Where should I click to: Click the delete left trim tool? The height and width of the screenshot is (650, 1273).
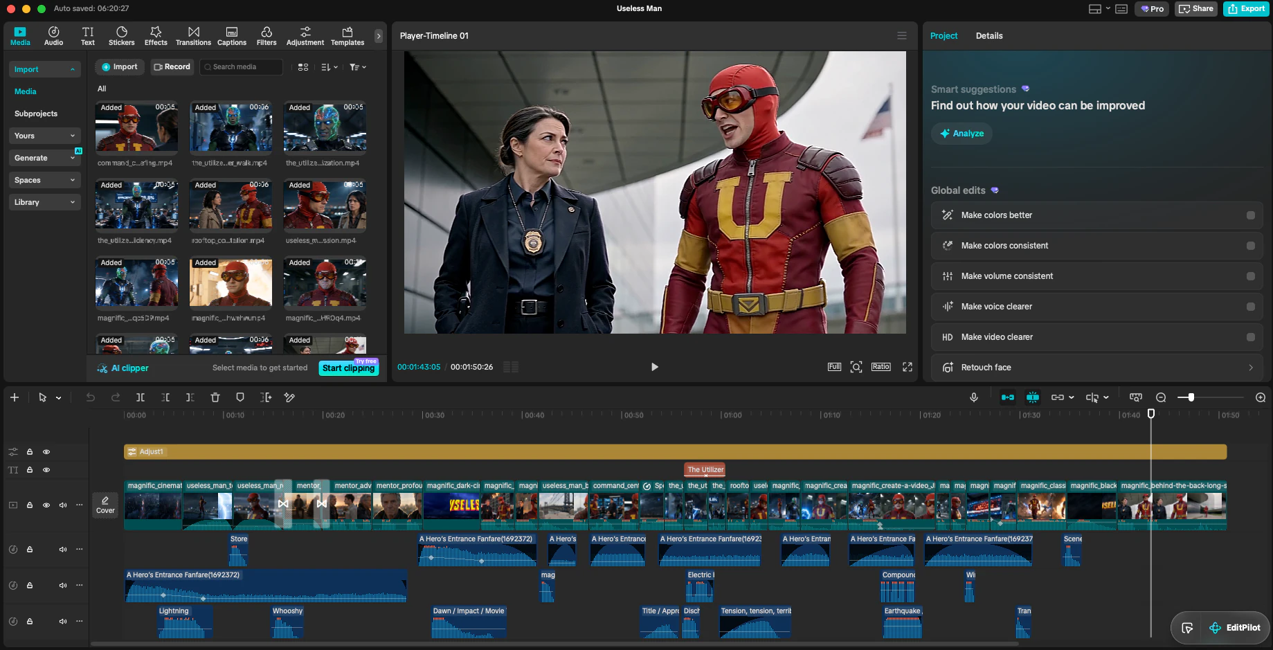165,397
